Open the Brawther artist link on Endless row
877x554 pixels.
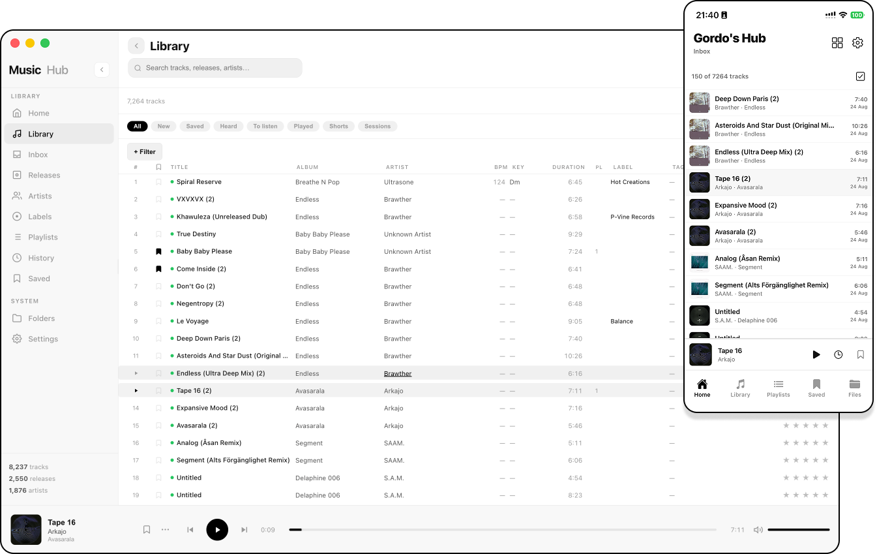[398, 374]
